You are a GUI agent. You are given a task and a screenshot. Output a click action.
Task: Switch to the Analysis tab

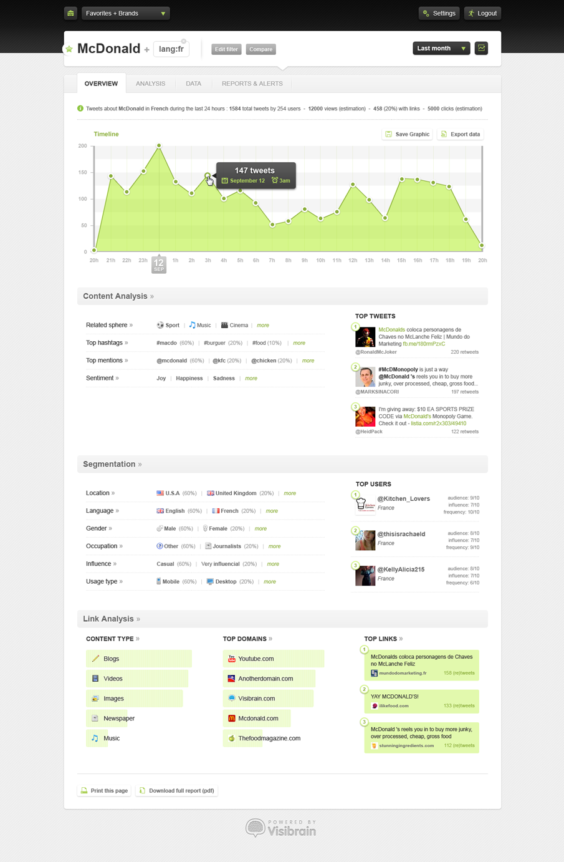150,84
